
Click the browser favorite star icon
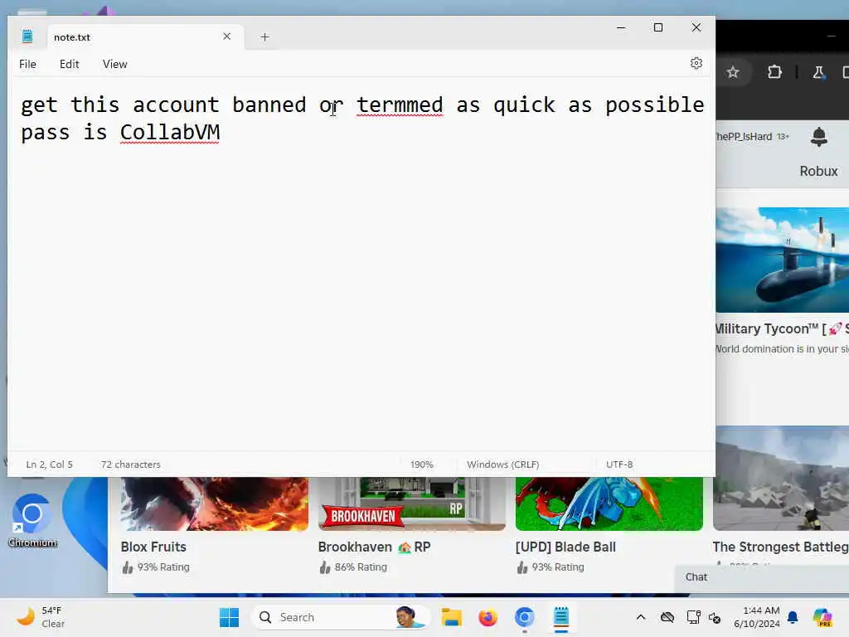(x=733, y=72)
